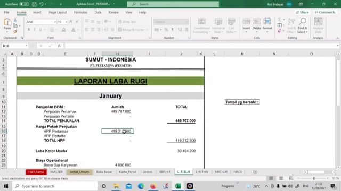Click the taskbar Type here to search box
The height and width of the screenshot is (191, 341).
(55, 186)
